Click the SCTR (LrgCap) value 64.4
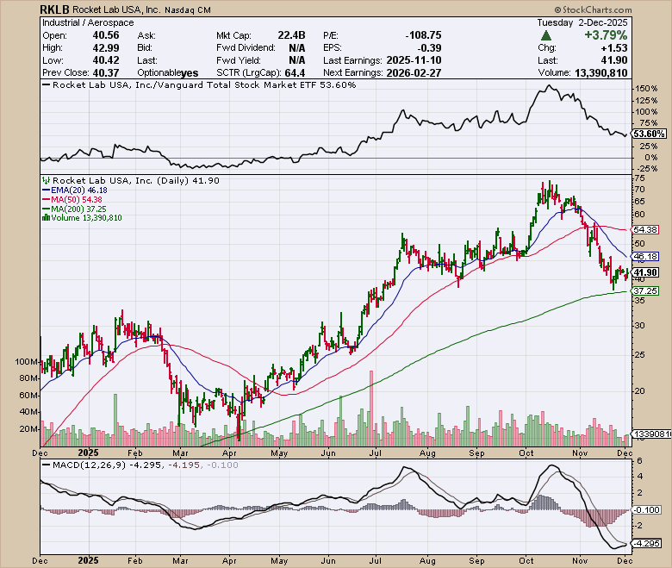Screen dimensions: 672x568 (295, 72)
